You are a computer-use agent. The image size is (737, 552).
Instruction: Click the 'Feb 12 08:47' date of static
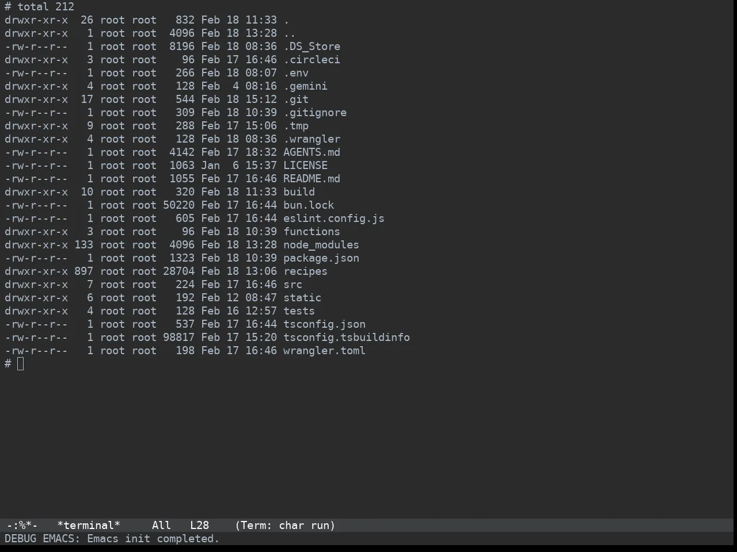[239, 298]
